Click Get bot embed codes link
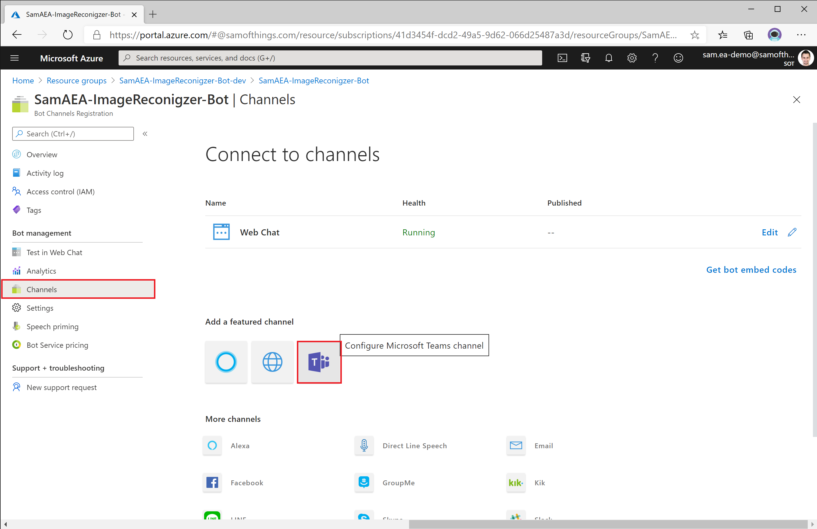 click(x=751, y=270)
